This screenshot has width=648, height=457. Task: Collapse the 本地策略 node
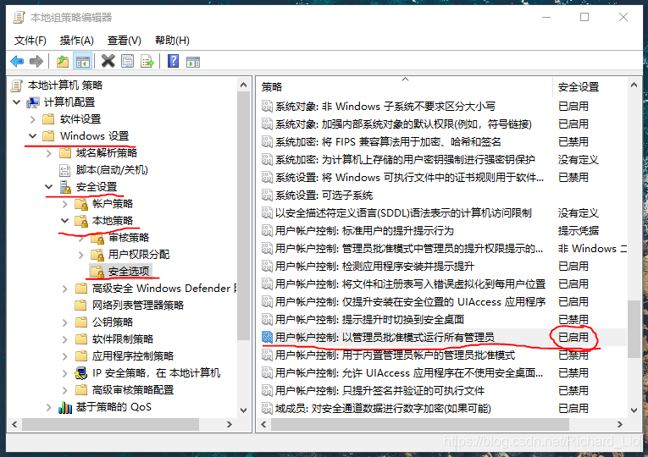coord(65,221)
